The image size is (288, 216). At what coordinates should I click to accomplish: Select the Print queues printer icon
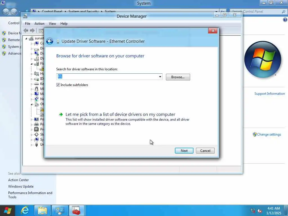[37, 124]
